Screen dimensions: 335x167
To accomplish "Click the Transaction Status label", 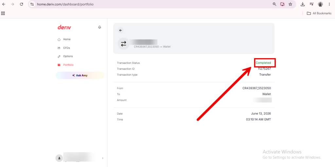I will coord(128,63).
